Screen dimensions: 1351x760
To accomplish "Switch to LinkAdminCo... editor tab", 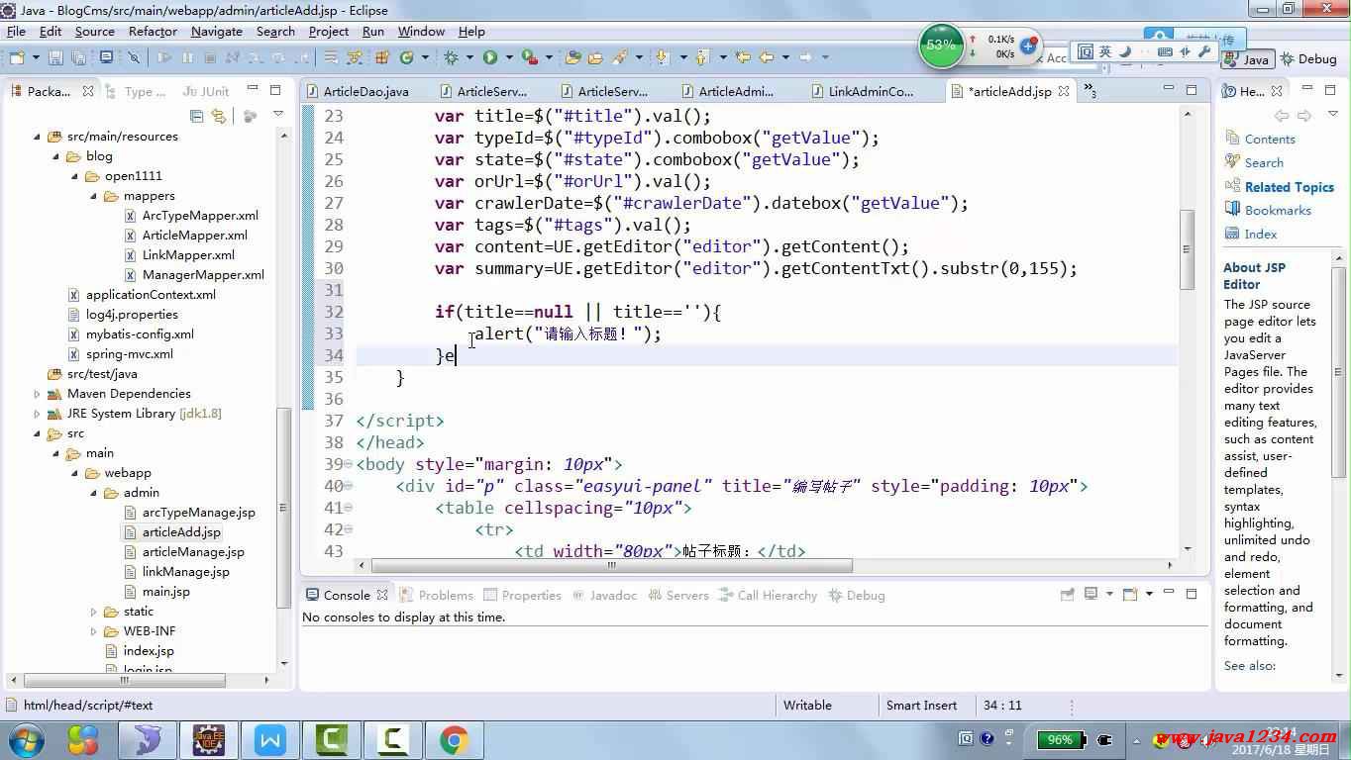I will 872,91.
